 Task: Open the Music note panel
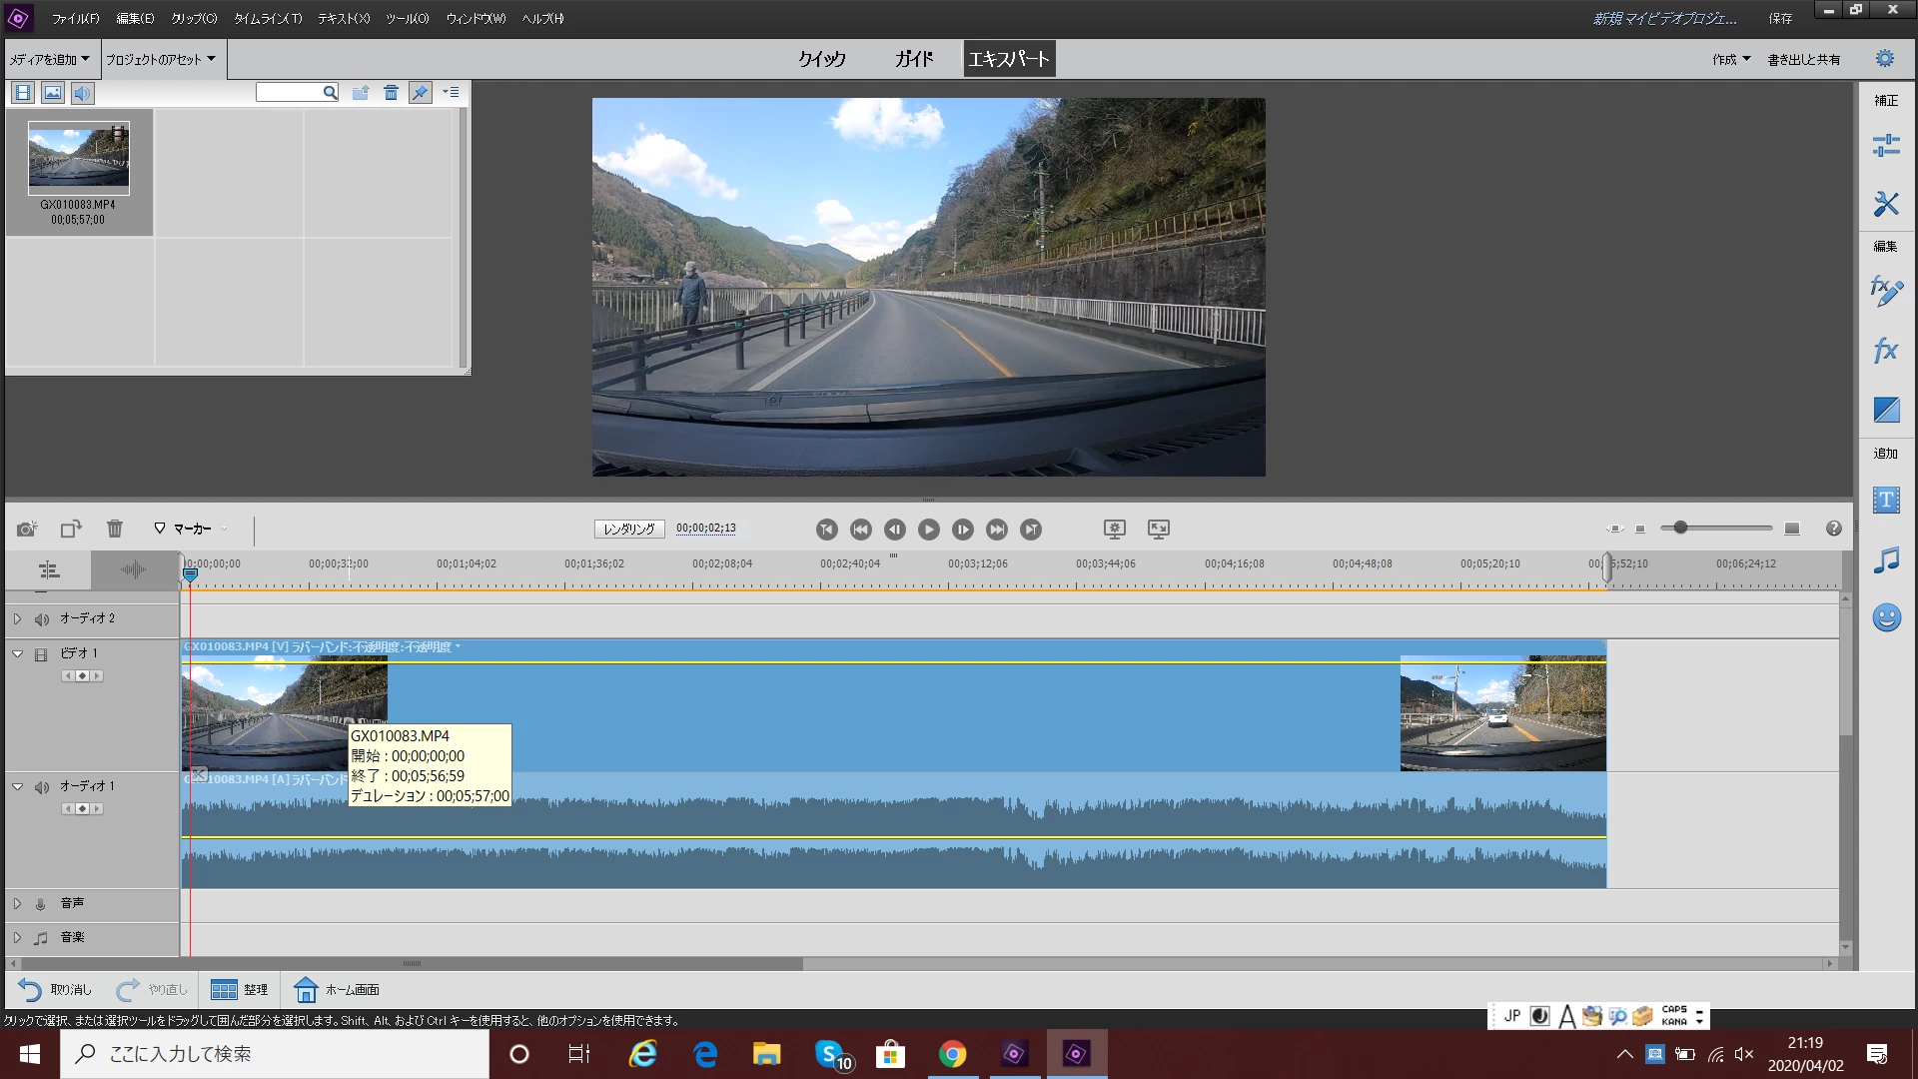point(1885,559)
